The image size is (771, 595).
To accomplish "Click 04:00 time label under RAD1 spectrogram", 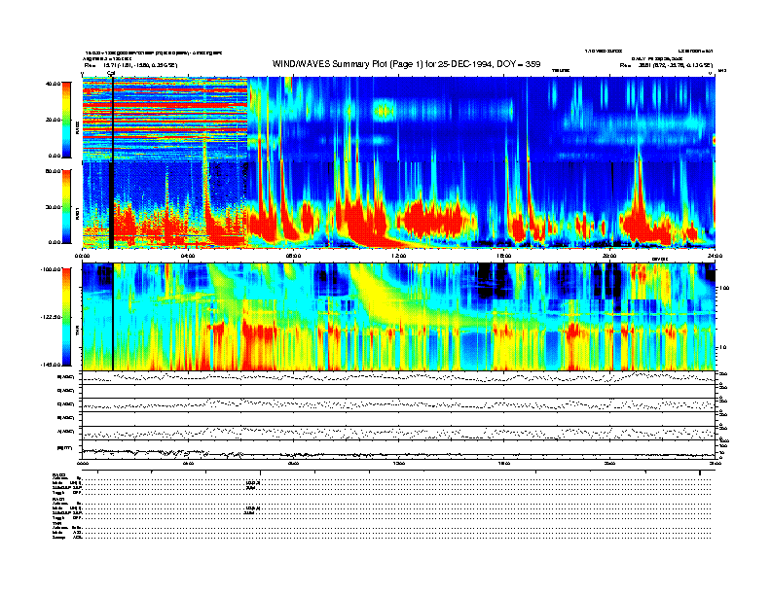I will pyautogui.click(x=188, y=256).
